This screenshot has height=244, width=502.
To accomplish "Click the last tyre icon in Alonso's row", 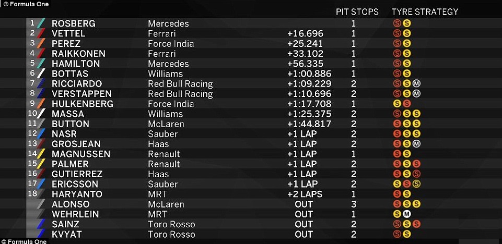I will 416,204.
